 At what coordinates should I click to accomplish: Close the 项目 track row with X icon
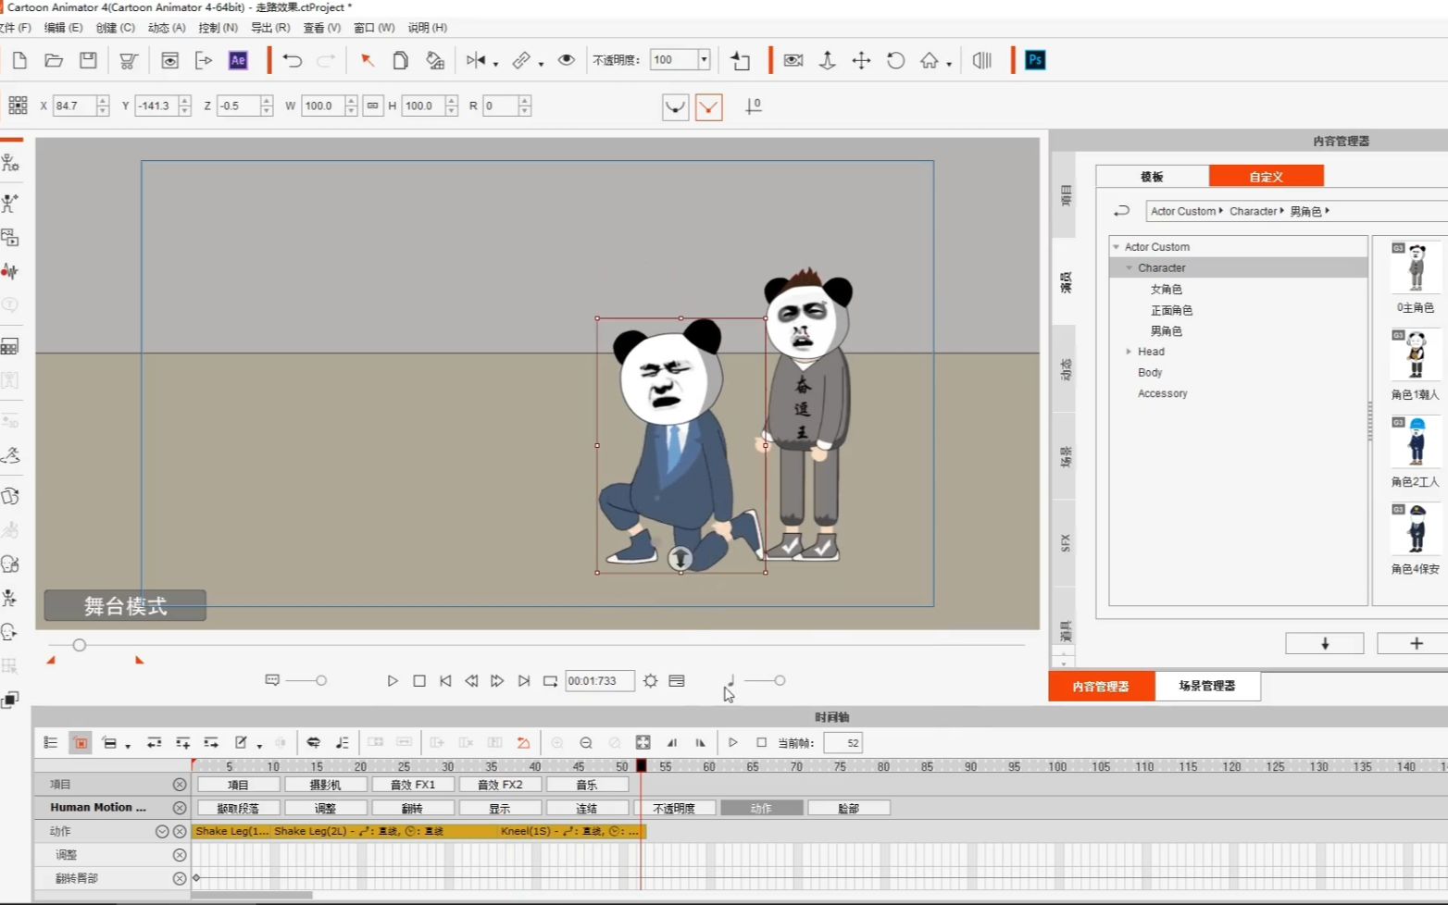(x=180, y=784)
